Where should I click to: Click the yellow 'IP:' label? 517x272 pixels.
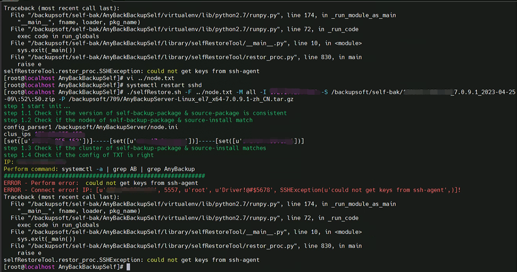(x=8, y=162)
